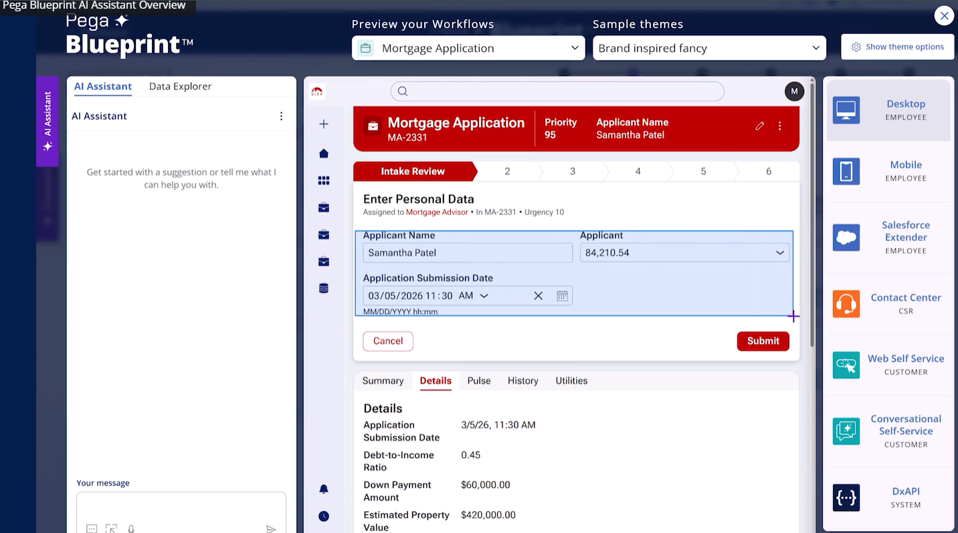Click the $420,000.00 property value
Image resolution: width=958 pixels, height=533 pixels.
488,515
